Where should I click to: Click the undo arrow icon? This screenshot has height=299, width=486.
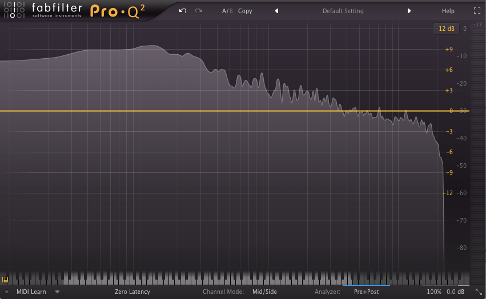click(x=183, y=11)
